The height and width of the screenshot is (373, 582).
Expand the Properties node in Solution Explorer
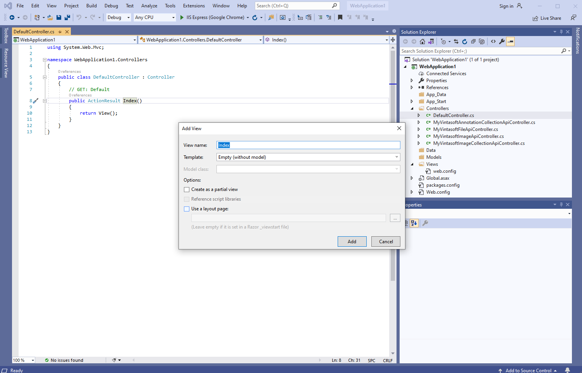(412, 81)
